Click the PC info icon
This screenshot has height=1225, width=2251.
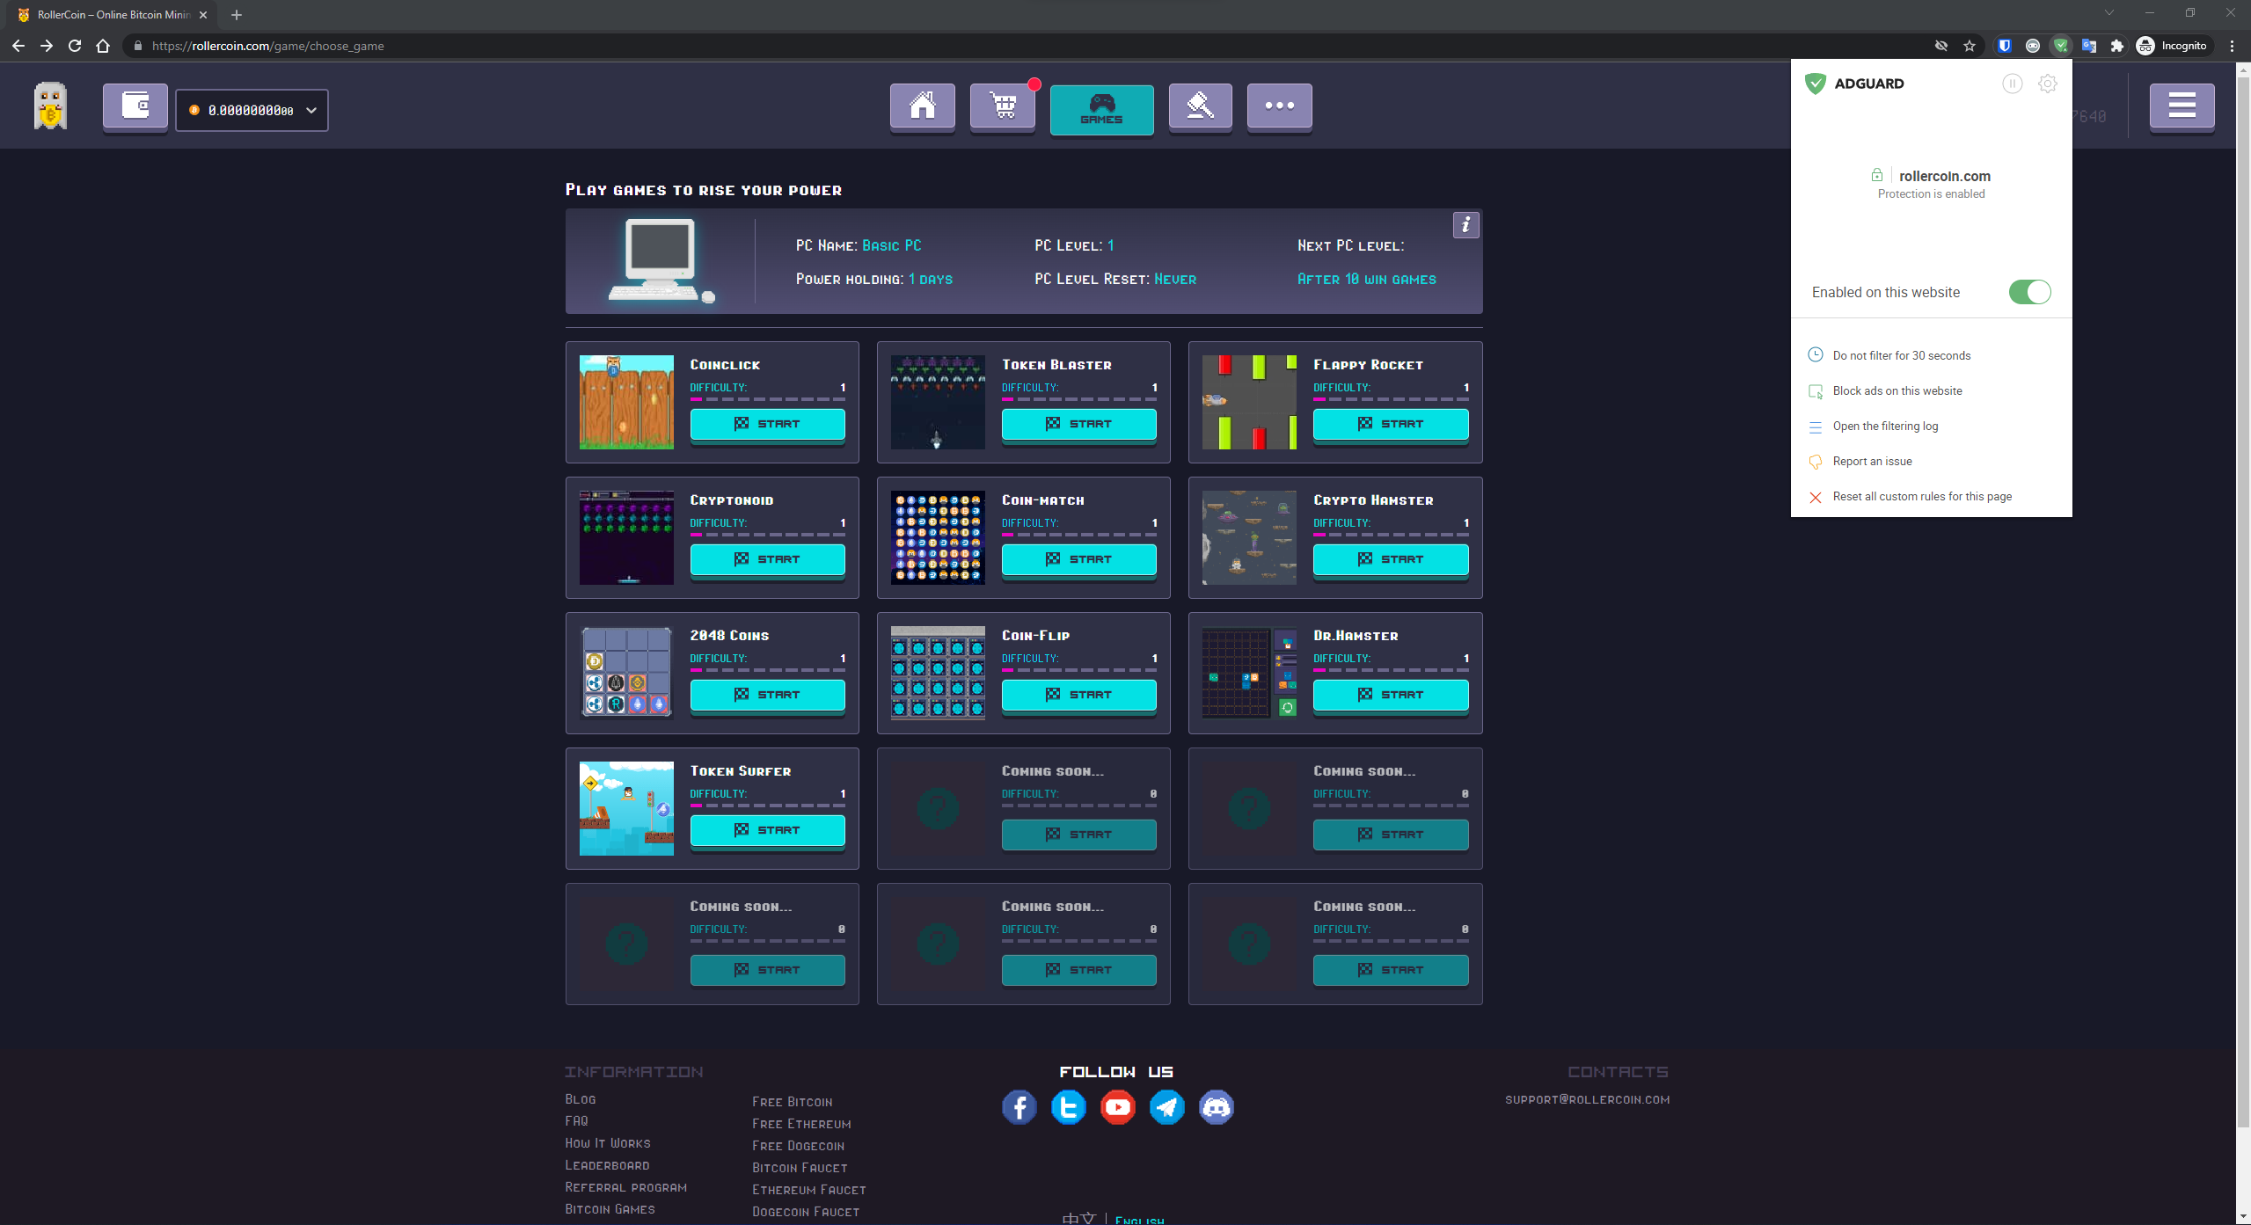(x=1465, y=225)
